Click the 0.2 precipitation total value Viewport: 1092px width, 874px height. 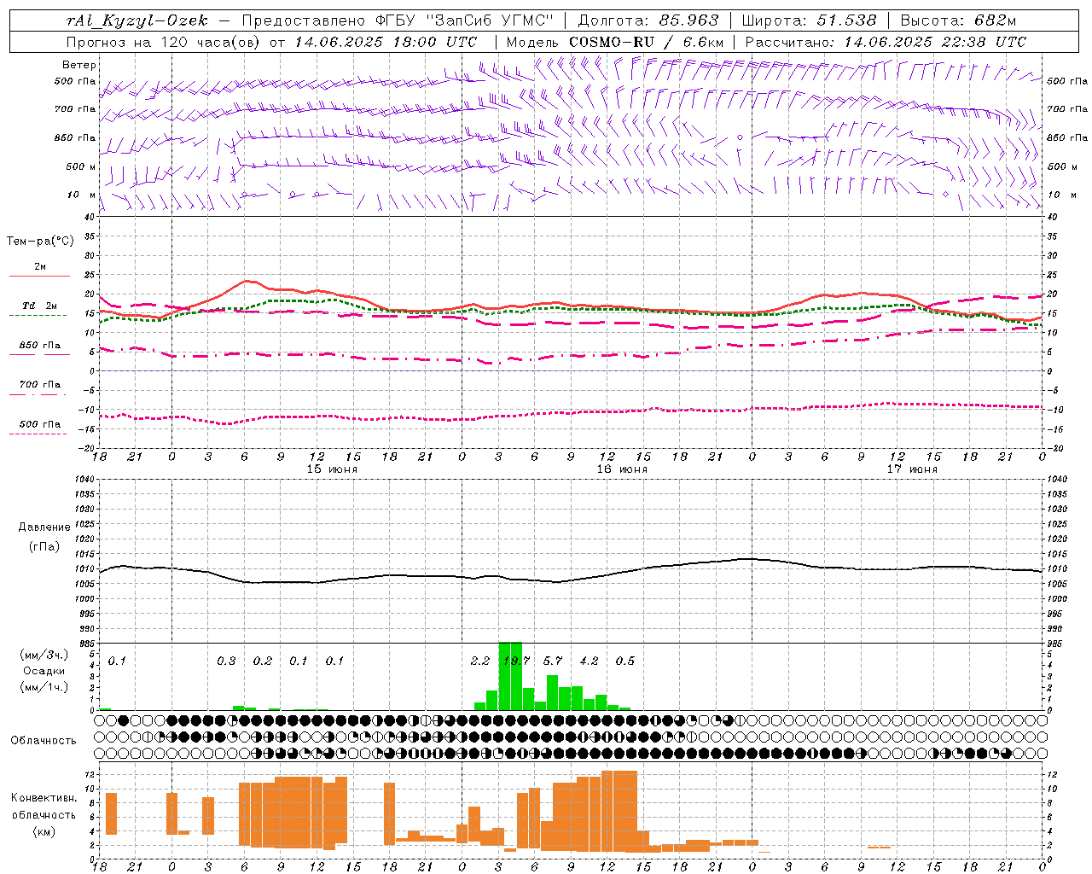pyautogui.click(x=263, y=661)
